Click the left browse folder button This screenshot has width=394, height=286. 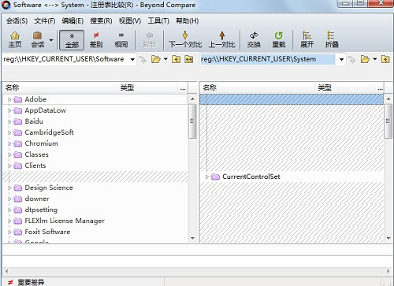tap(155, 60)
